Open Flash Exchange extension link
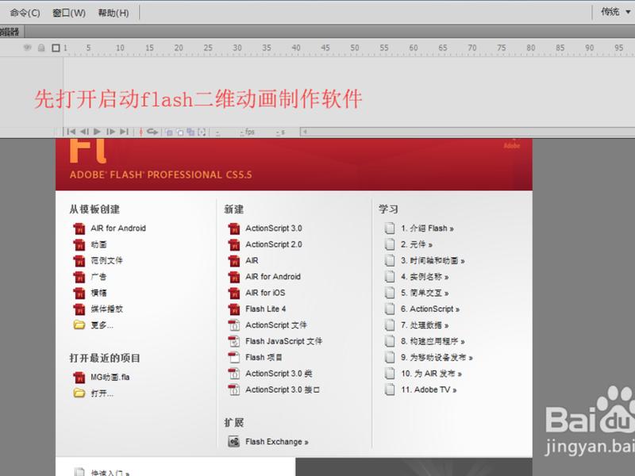Screen dimensions: 635x476 coord(276,442)
